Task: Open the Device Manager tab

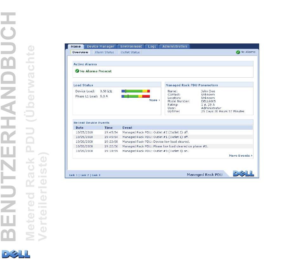Action: pos(100,47)
